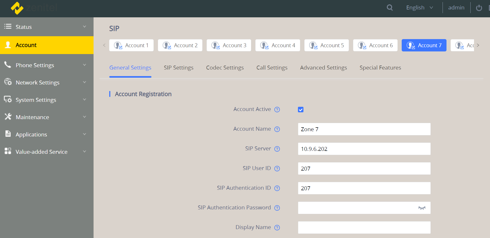
Task: Switch to the Codec Settings tab
Action: [x=225, y=68]
